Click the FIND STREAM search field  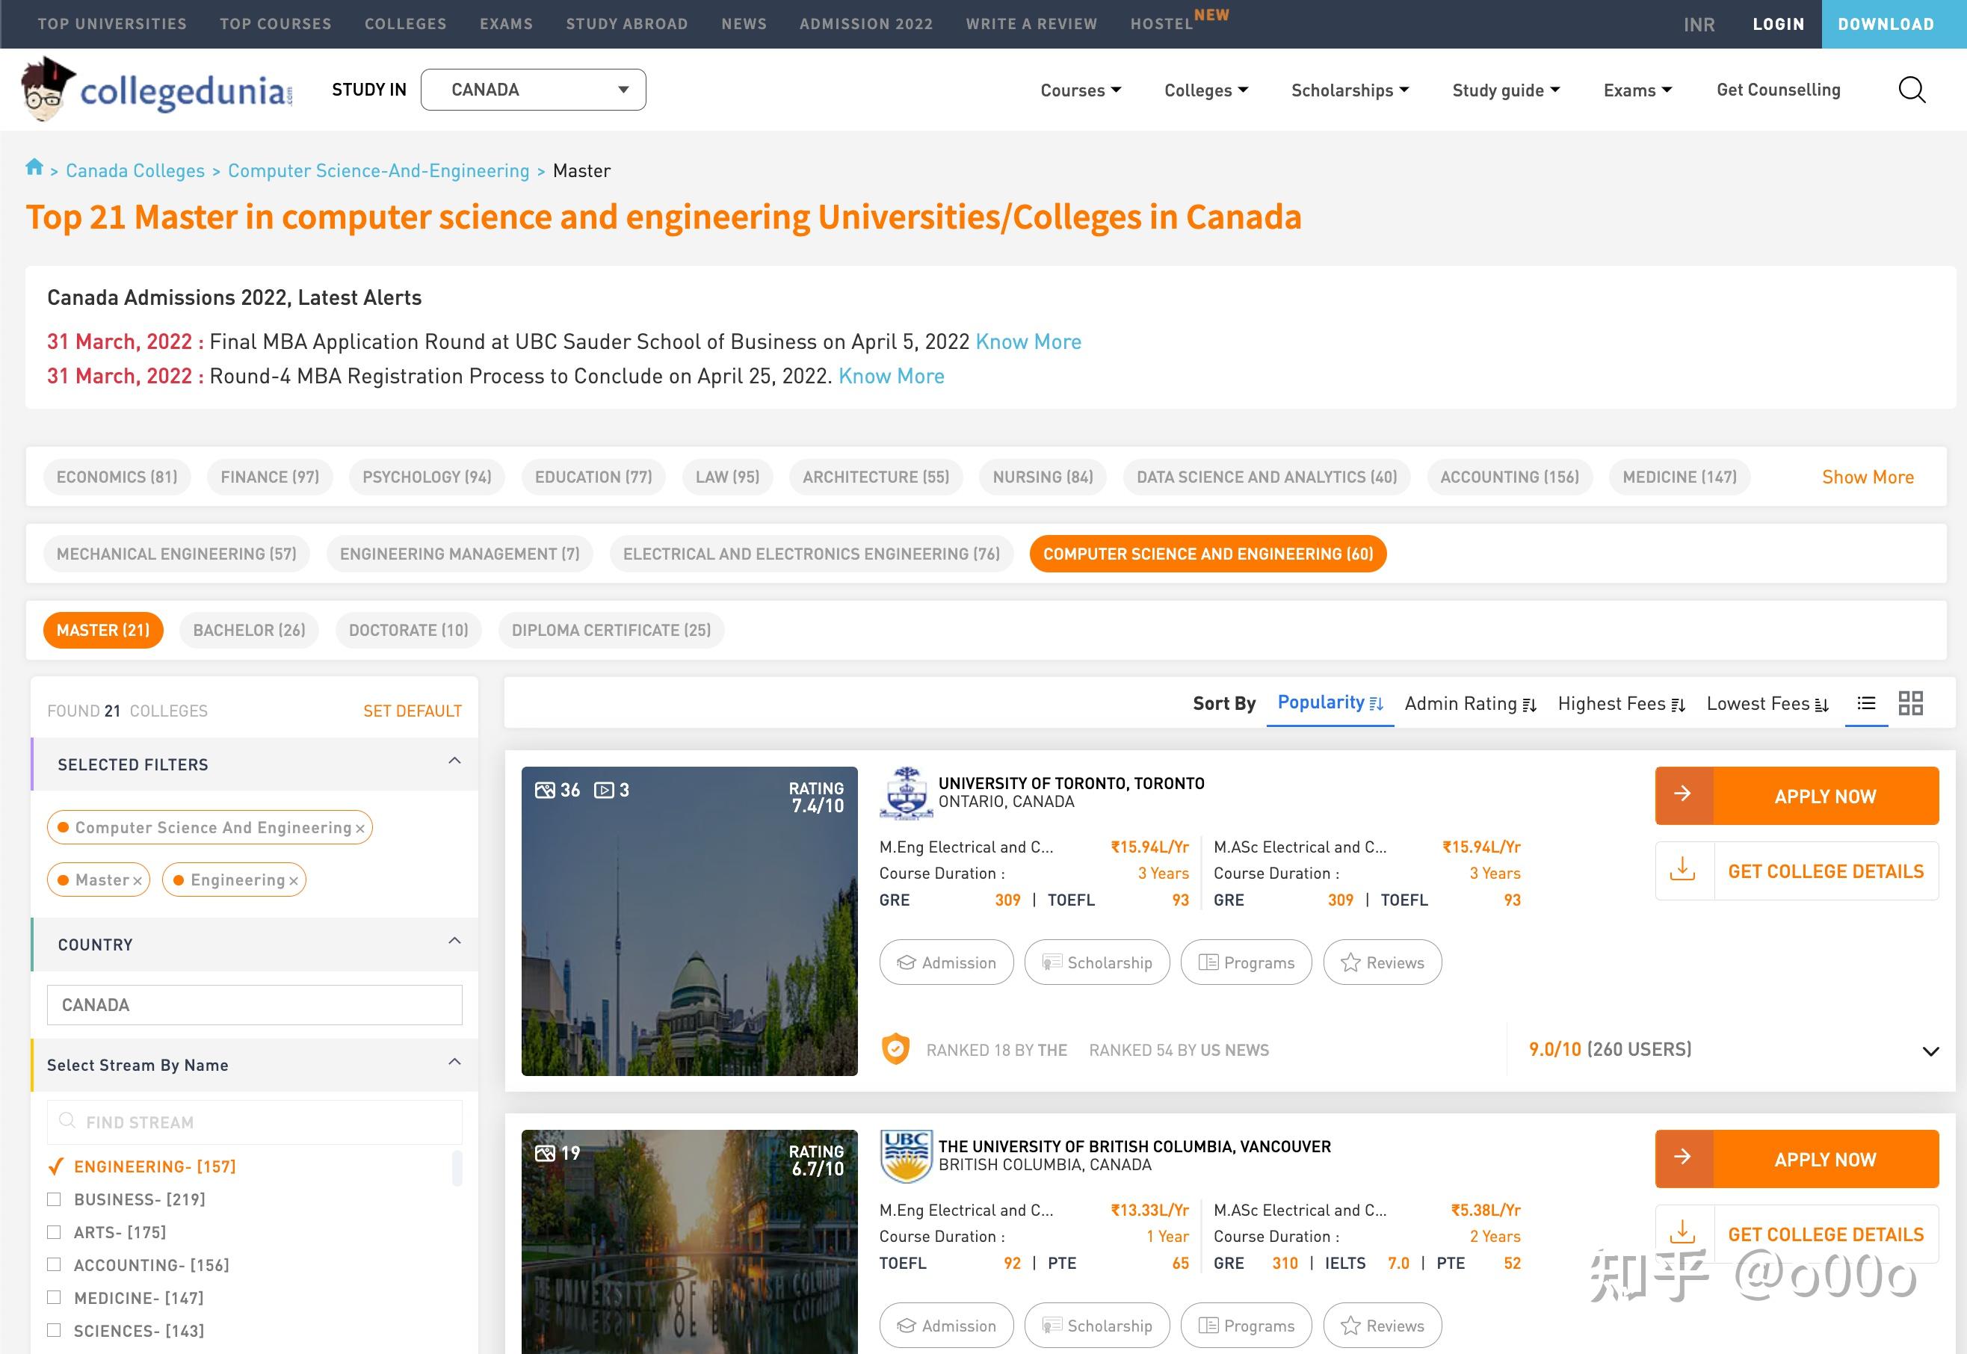(x=255, y=1122)
